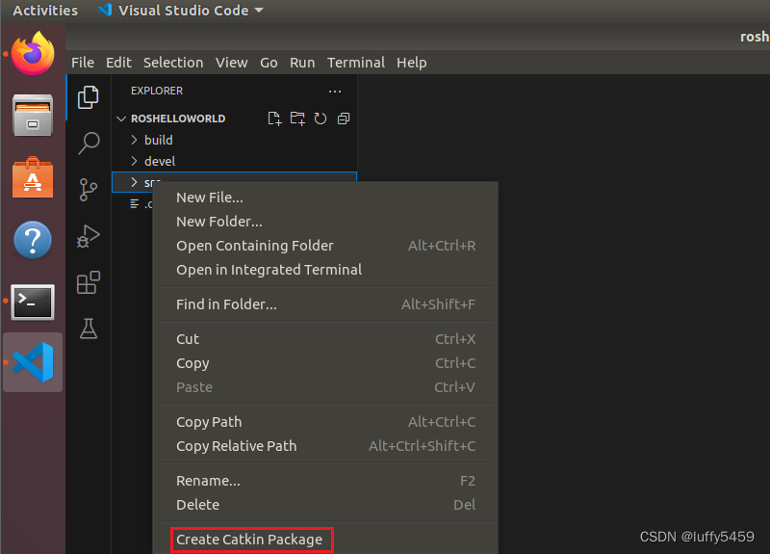Open the Edit menu
Screen dimensions: 770x554
tap(118, 63)
